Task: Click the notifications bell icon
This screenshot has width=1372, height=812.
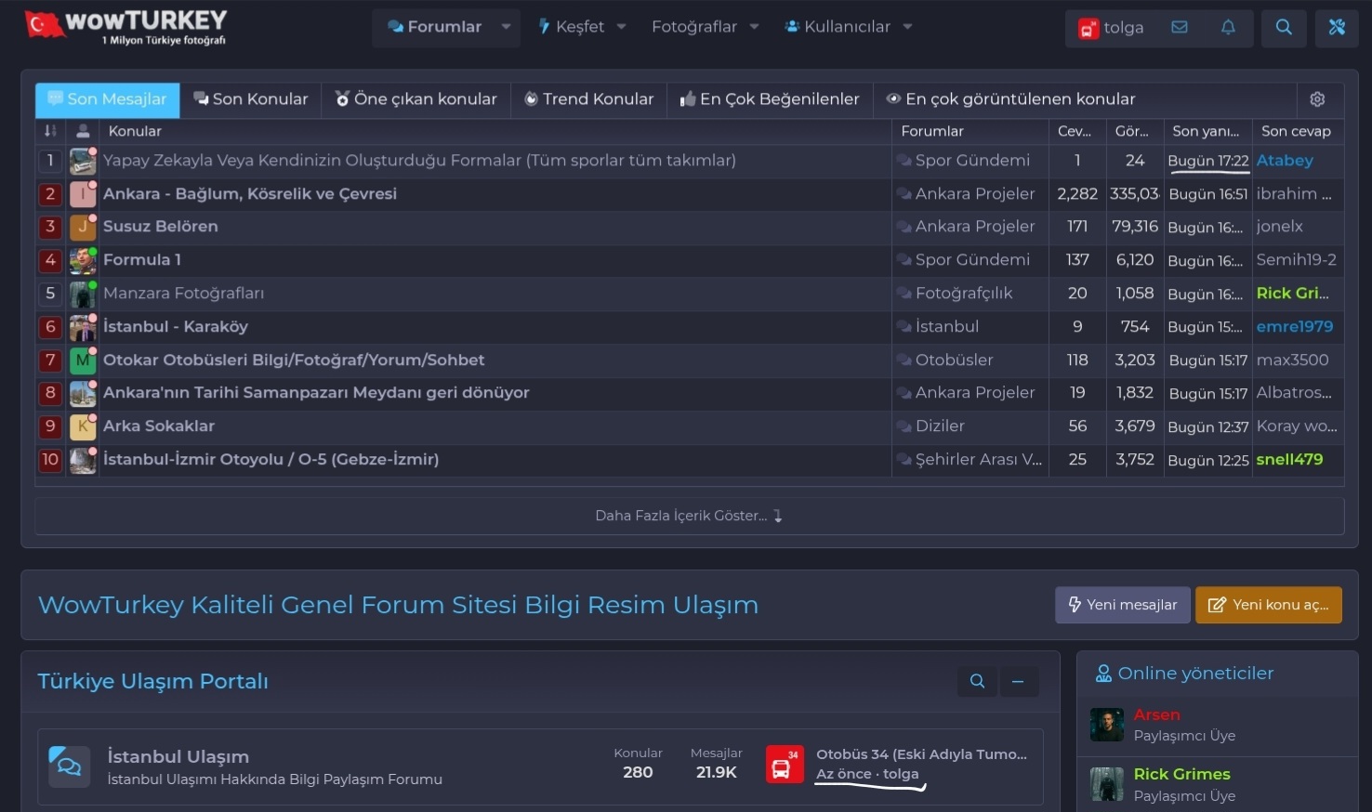Action: click(1228, 28)
